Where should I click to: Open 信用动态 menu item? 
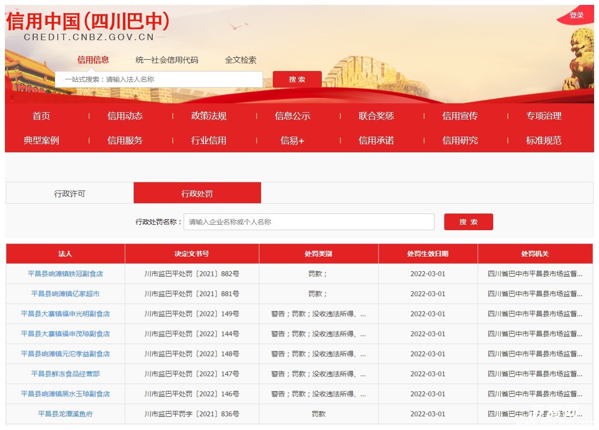(125, 116)
